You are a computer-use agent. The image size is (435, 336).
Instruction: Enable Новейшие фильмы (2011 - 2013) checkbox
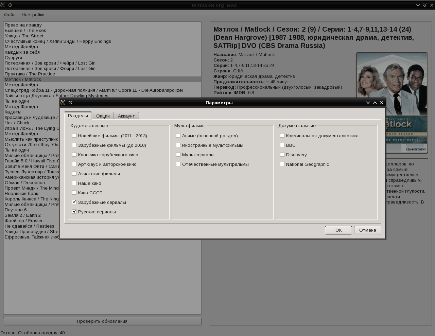[x=74, y=135]
